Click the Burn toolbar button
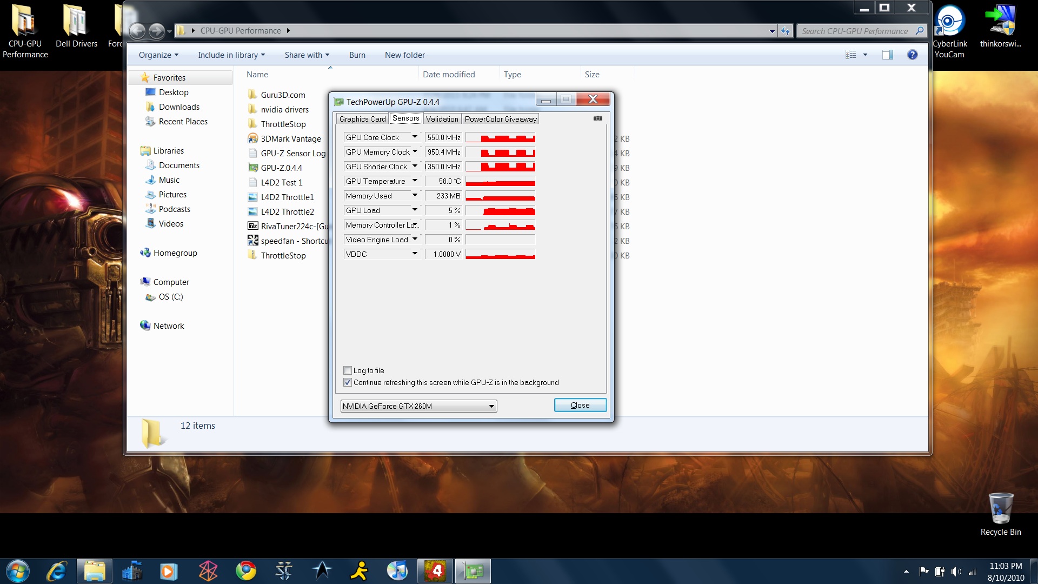This screenshot has height=584, width=1038. click(357, 55)
